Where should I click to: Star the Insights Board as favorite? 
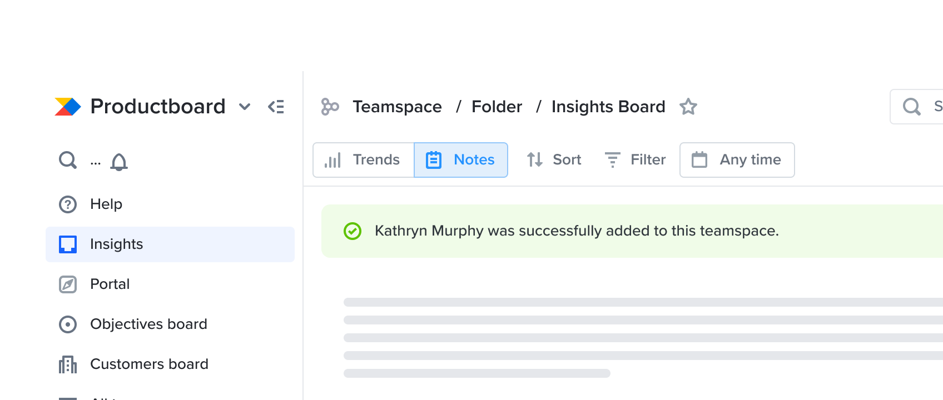(x=688, y=107)
